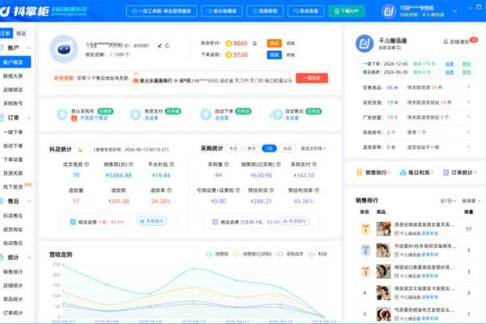Click the info icon beside 成交笔数
The image size is (486, 324).
tap(87, 164)
